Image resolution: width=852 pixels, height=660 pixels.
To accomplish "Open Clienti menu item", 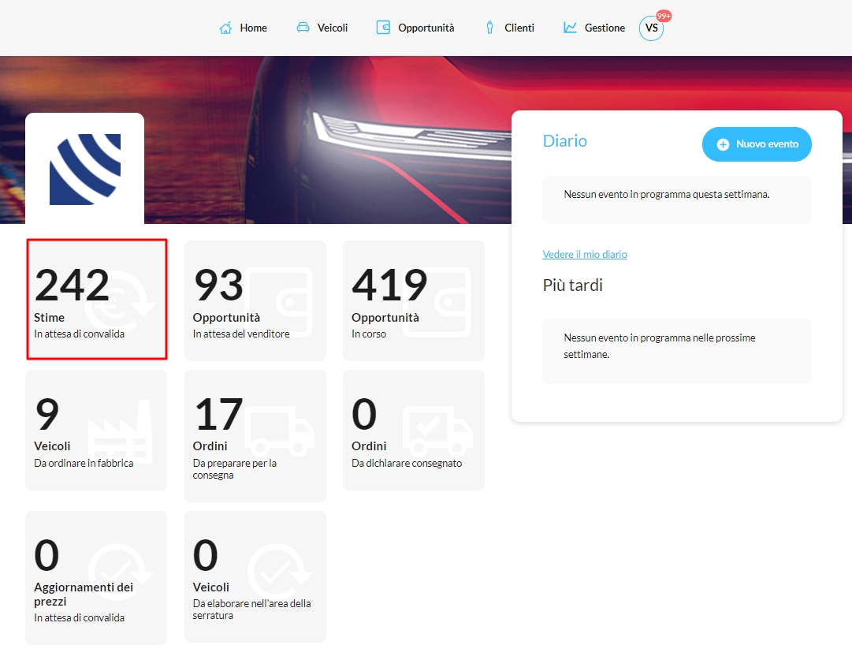I will pyautogui.click(x=510, y=28).
